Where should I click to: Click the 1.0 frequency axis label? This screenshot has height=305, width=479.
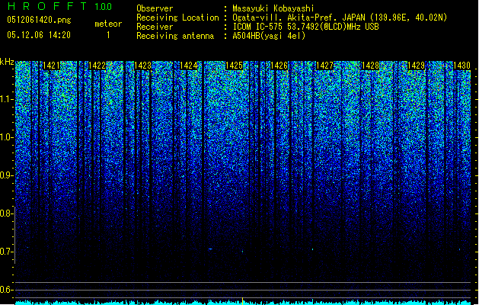click(x=7, y=137)
